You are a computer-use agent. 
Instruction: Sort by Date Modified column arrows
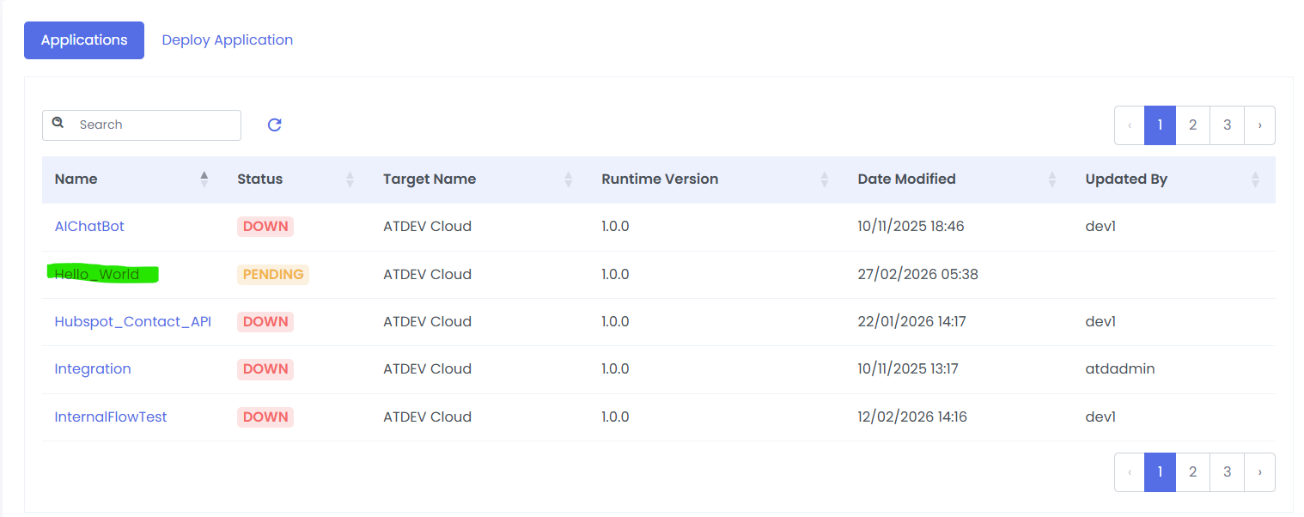(1052, 179)
